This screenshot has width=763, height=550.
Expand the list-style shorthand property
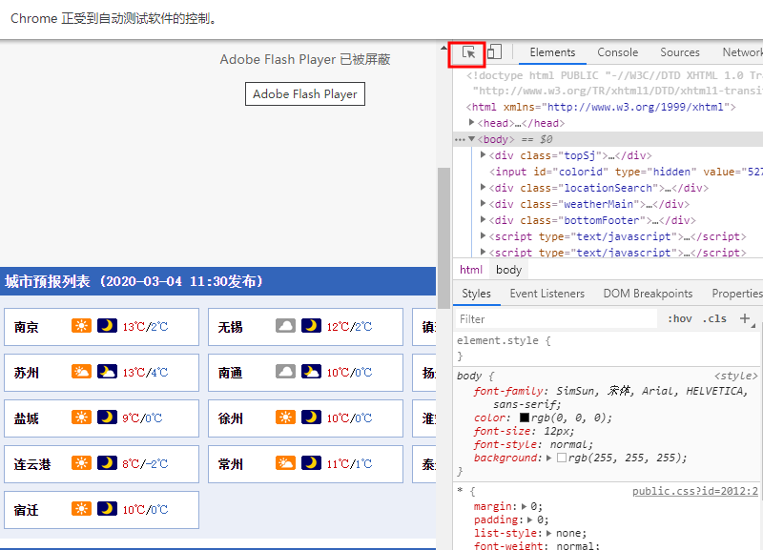point(549,533)
